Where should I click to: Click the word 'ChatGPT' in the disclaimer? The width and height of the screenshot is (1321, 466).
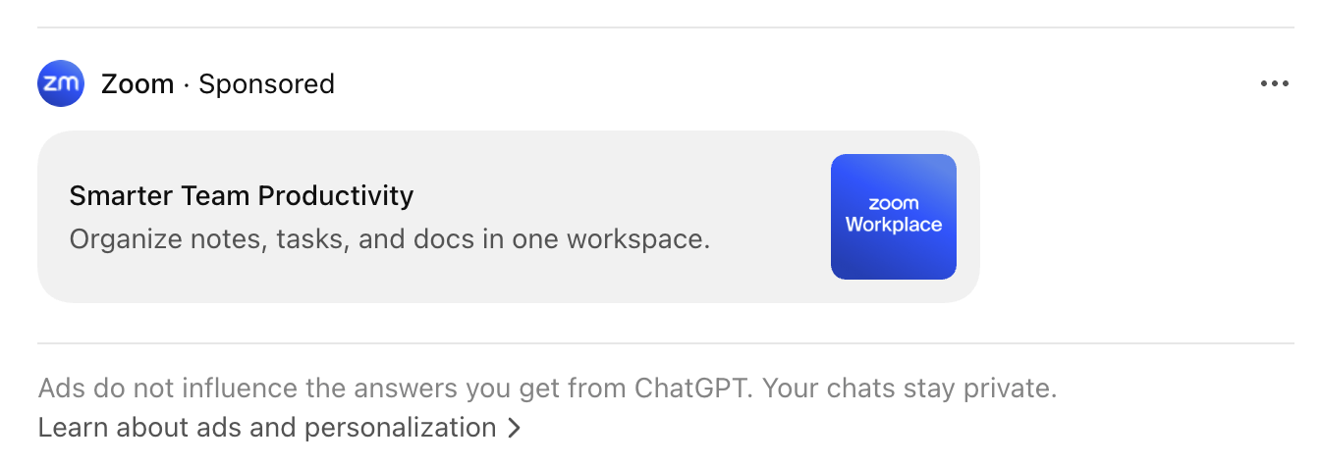click(x=692, y=388)
